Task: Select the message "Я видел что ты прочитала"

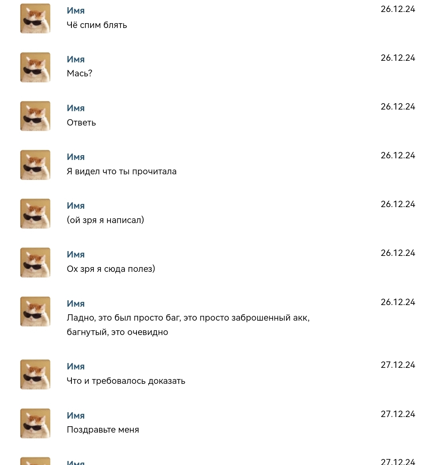Action: click(121, 172)
